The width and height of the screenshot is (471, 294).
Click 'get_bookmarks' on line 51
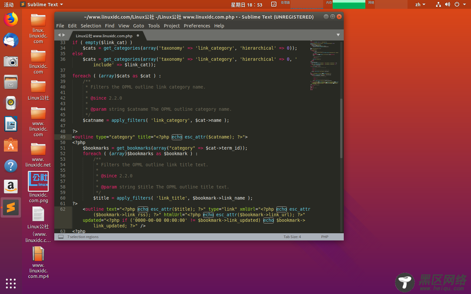click(134, 148)
